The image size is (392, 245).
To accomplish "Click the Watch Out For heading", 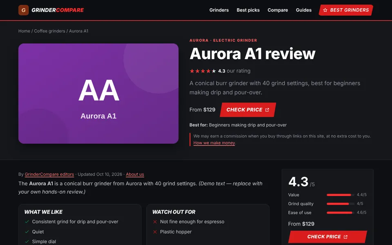I will click(174, 212).
